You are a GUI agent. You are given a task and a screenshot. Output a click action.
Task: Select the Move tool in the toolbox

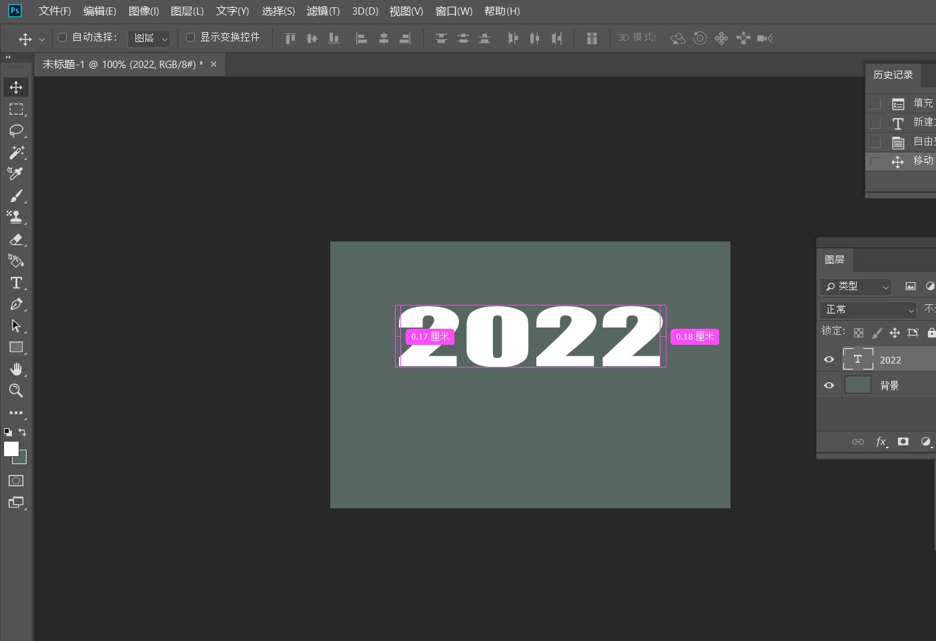16,87
